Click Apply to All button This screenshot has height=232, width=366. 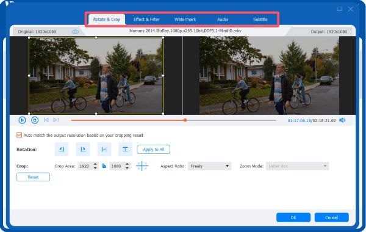pyautogui.click(x=153, y=150)
